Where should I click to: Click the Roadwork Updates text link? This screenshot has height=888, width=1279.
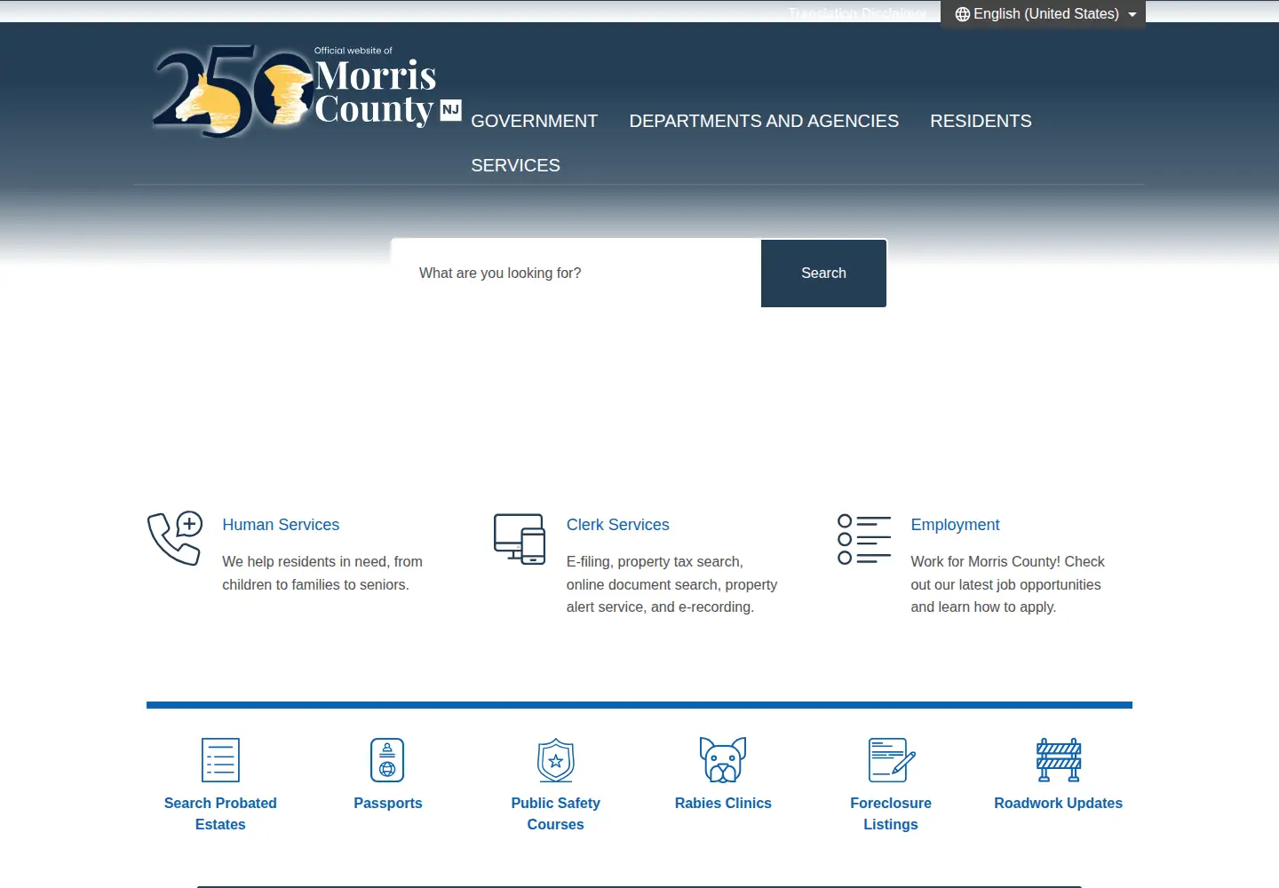pyautogui.click(x=1059, y=803)
